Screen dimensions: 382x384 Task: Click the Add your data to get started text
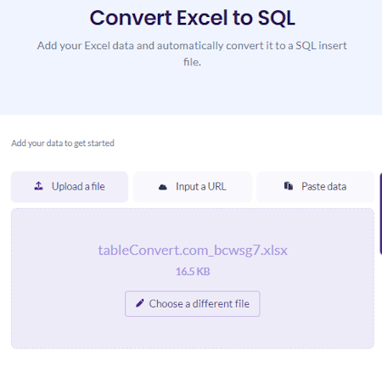(x=63, y=144)
